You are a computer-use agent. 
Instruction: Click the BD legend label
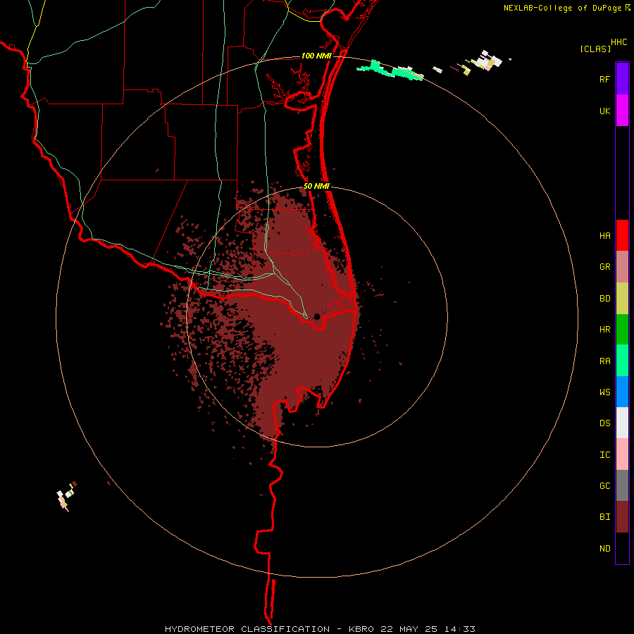604,299
